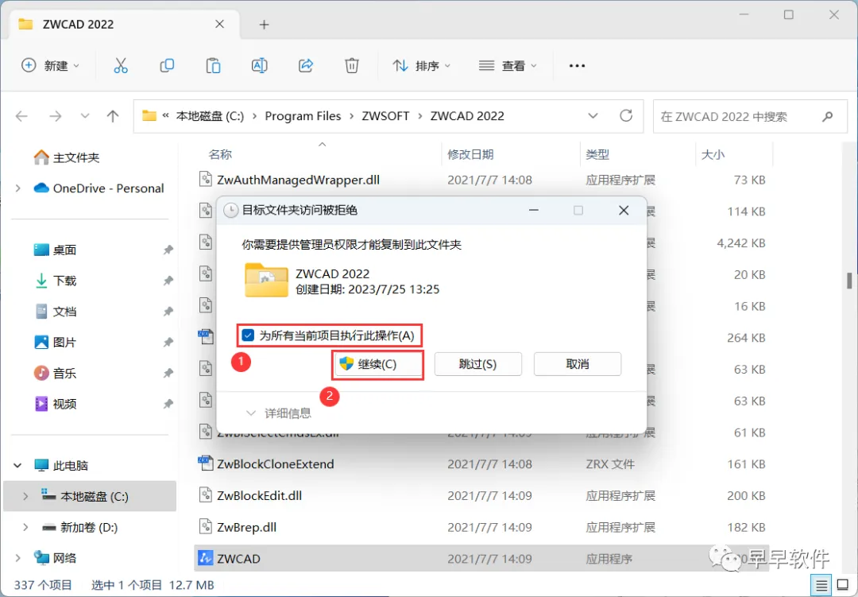Expand Network (网络) tree node
The width and height of the screenshot is (858, 597).
tap(18, 558)
